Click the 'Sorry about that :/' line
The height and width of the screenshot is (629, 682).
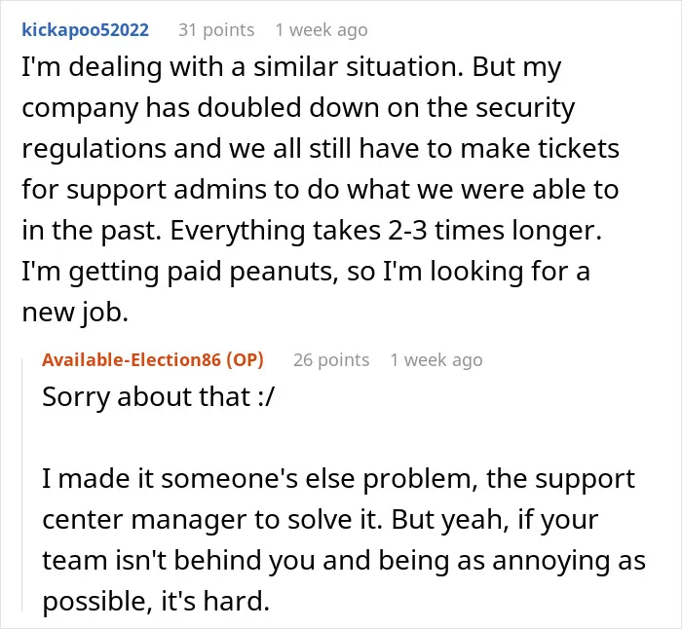(x=159, y=397)
